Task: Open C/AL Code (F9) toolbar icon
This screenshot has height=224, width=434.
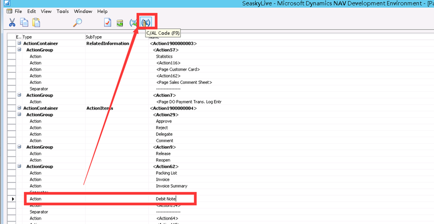Action: (146, 22)
